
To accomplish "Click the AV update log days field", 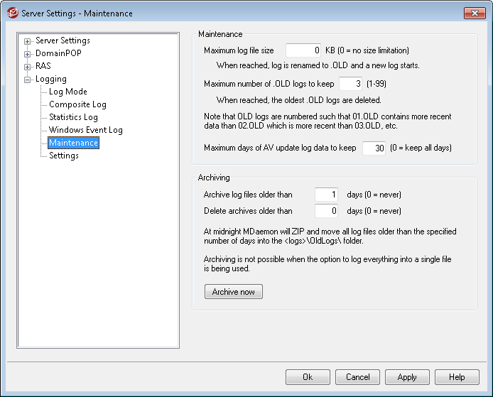I will (374, 148).
